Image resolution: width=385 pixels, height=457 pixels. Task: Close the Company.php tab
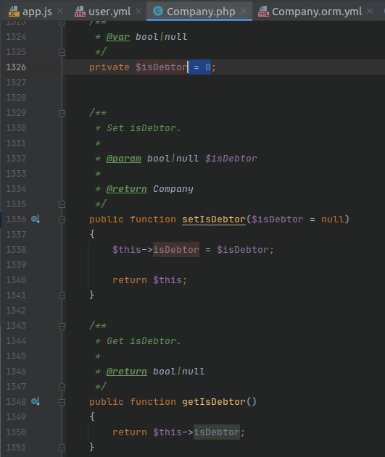[244, 11]
